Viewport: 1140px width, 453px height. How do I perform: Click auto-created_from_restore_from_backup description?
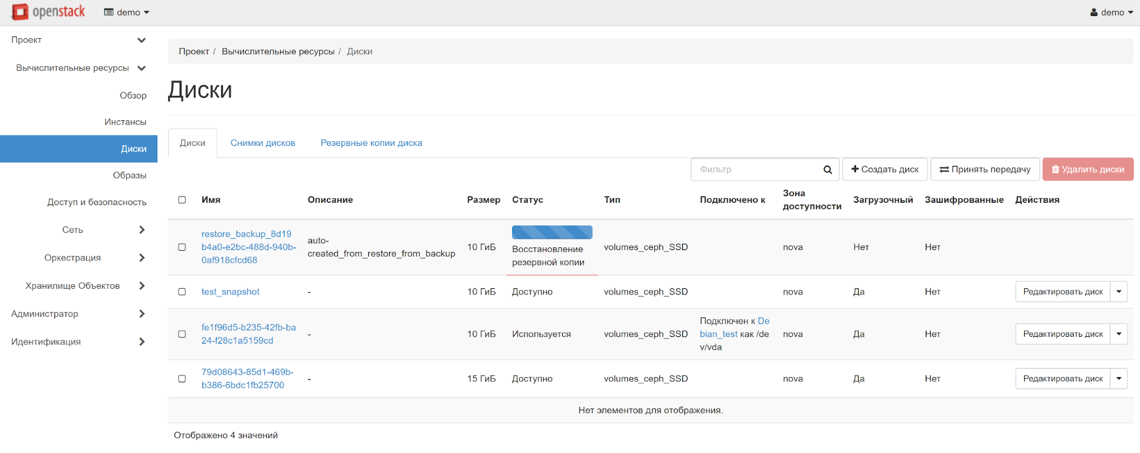pos(382,247)
